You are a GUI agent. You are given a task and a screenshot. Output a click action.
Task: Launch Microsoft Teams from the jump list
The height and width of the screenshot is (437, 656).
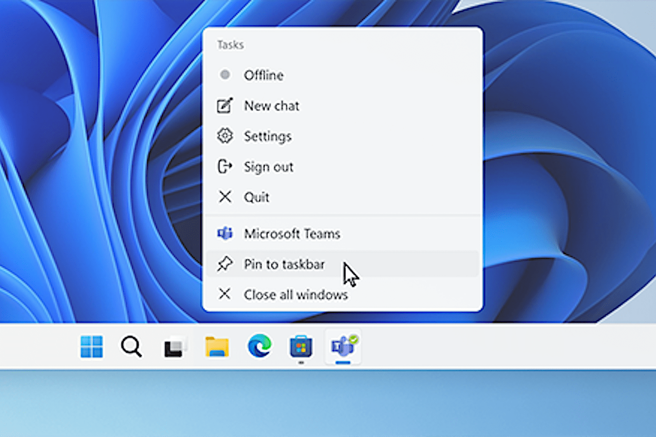coord(292,234)
